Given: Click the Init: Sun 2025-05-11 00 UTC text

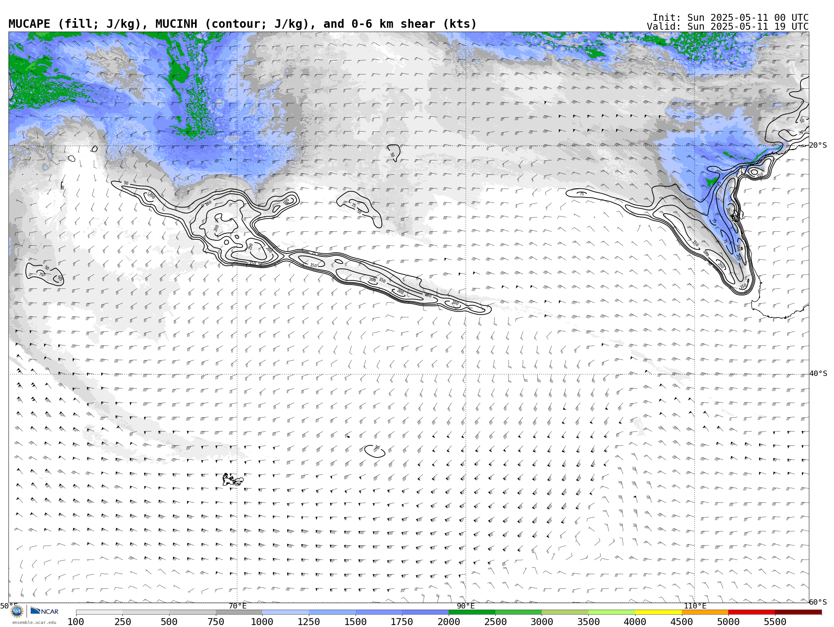Looking at the screenshot, I should click(731, 18).
